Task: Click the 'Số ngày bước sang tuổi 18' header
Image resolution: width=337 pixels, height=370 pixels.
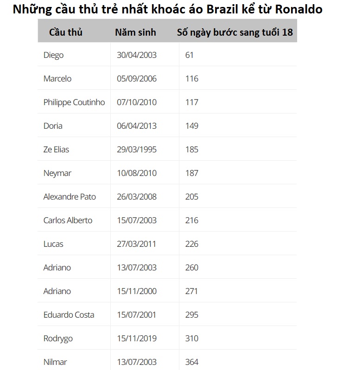Action: pyautogui.click(x=235, y=32)
